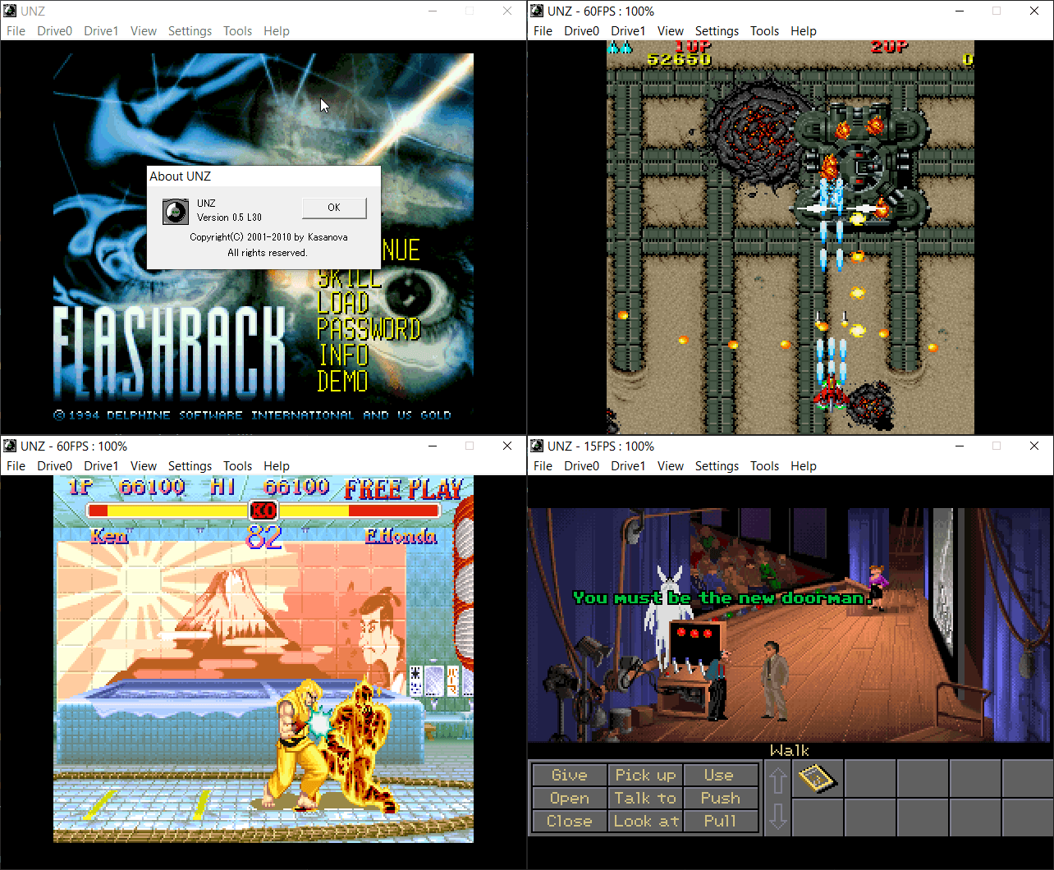1054x870 pixels.
Task: Open Settings menu in top-left UNZ window
Action: pyautogui.click(x=190, y=31)
